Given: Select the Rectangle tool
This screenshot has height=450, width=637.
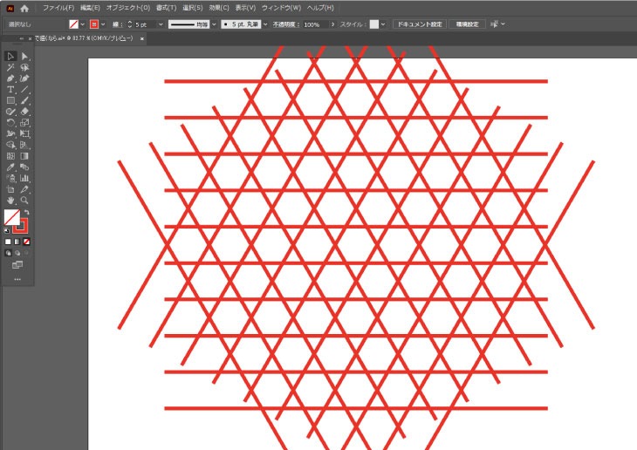Looking at the screenshot, I should 10,101.
